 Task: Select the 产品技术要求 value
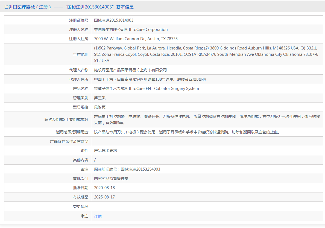tap(106, 151)
